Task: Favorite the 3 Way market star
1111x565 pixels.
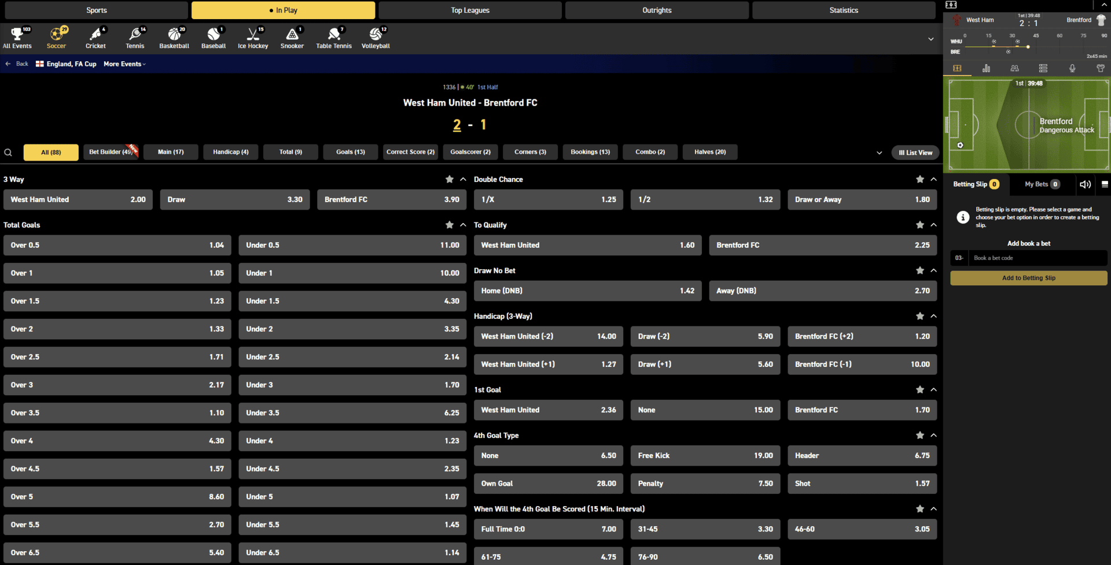Action: click(x=450, y=180)
